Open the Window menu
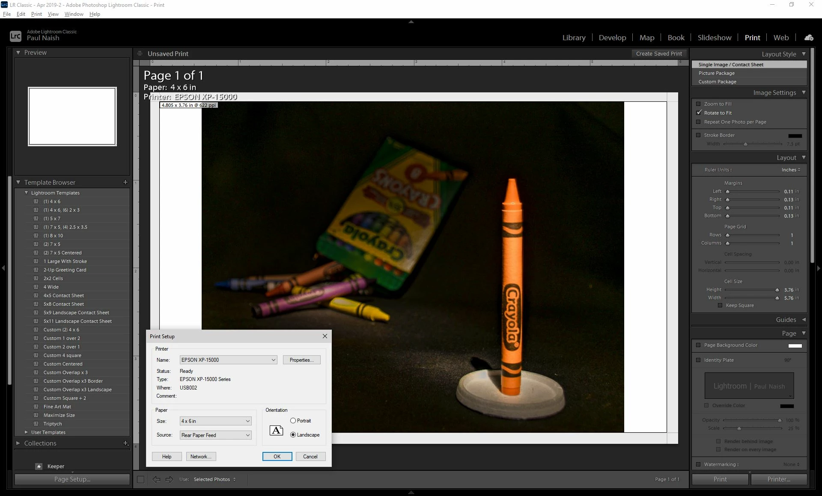822x496 pixels. point(74,14)
